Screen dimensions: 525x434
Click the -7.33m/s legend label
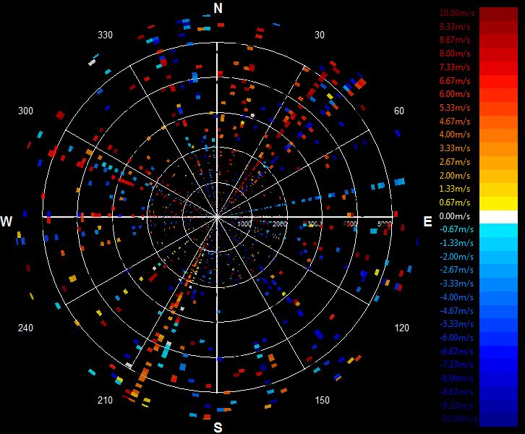point(457,365)
